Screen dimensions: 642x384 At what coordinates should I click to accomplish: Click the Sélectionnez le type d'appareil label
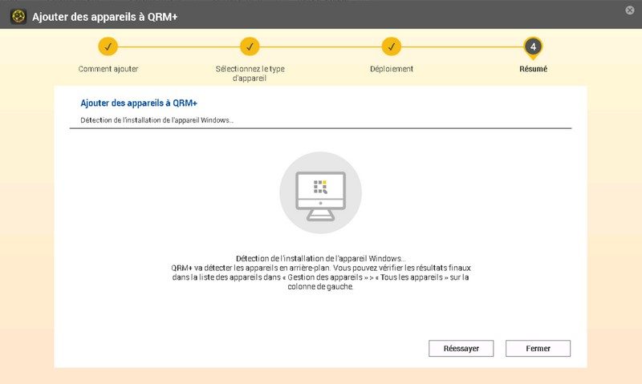tap(250, 73)
